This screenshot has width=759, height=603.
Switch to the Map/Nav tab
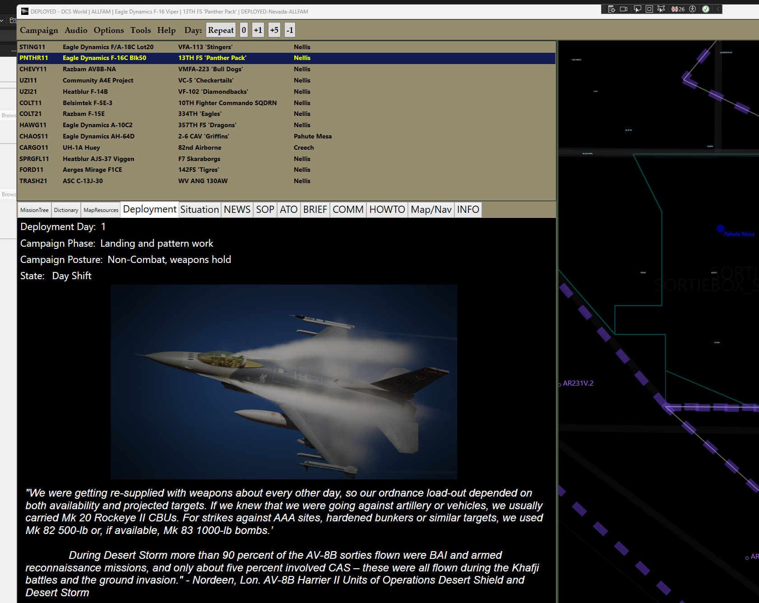click(431, 210)
